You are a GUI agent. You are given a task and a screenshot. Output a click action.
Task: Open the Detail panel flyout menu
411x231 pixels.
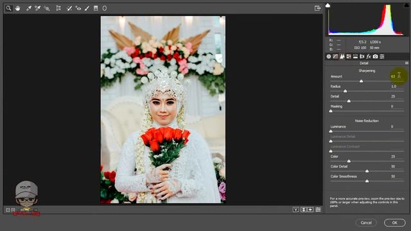click(407, 63)
